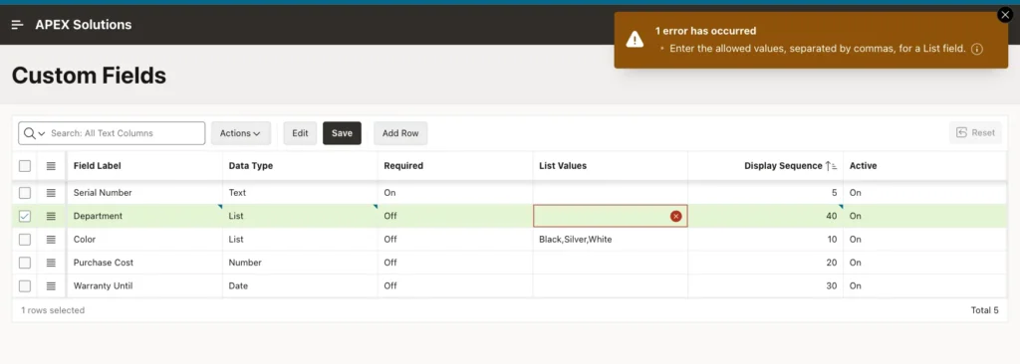This screenshot has height=364, width=1020.
Task: Open the hamburger navigation menu
Action: pyautogui.click(x=18, y=25)
